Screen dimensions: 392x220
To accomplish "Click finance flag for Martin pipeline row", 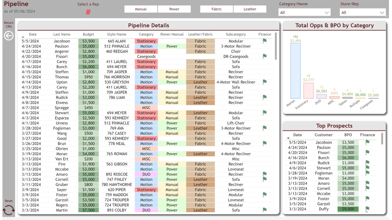I will 265,210.
